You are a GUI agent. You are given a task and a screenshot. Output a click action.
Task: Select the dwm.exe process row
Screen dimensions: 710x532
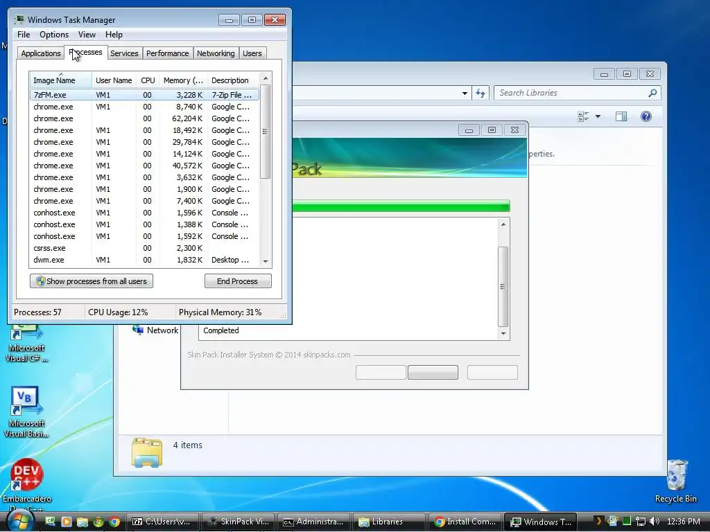[x=144, y=260]
